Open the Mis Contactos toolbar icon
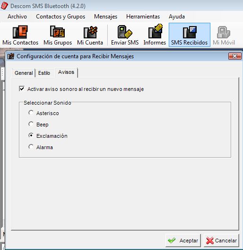This screenshot has width=243, height=250. pos(20,32)
